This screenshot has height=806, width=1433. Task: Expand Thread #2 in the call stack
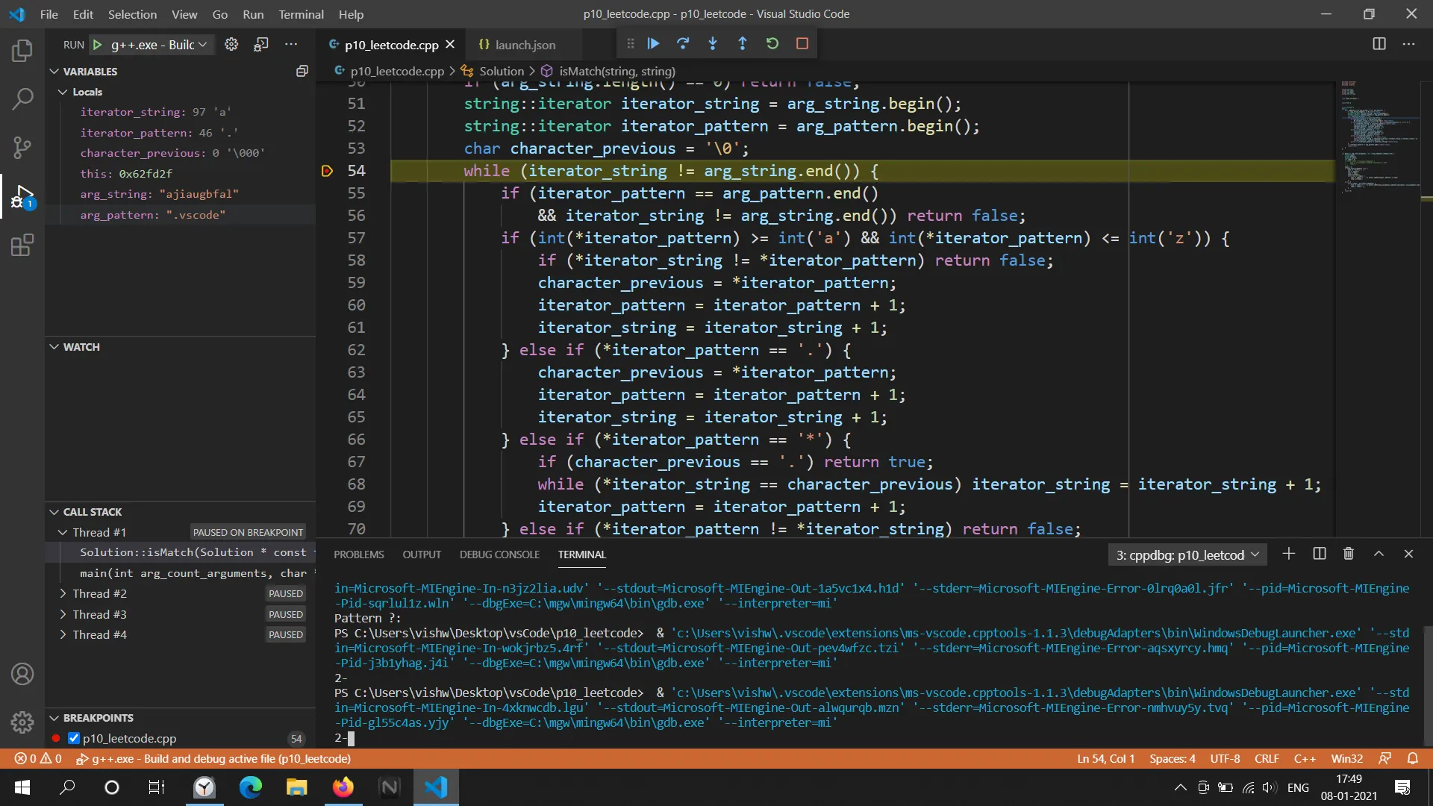[63, 594]
